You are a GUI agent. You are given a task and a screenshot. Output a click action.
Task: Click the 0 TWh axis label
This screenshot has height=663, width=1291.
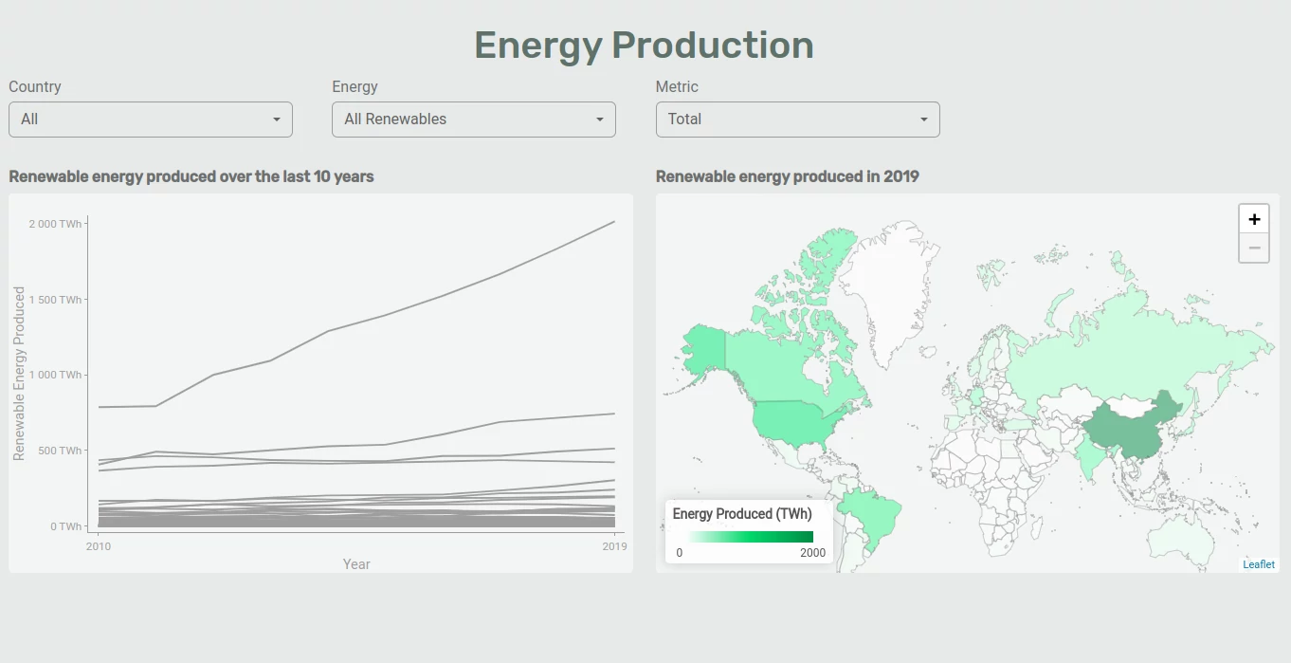[66, 526]
